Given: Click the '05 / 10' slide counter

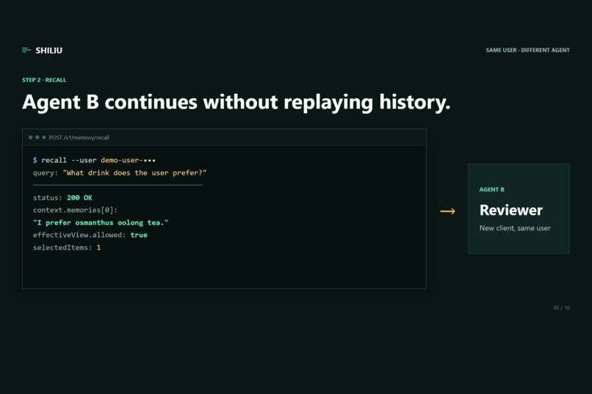Looking at the screenshot, I should [561, 308].
